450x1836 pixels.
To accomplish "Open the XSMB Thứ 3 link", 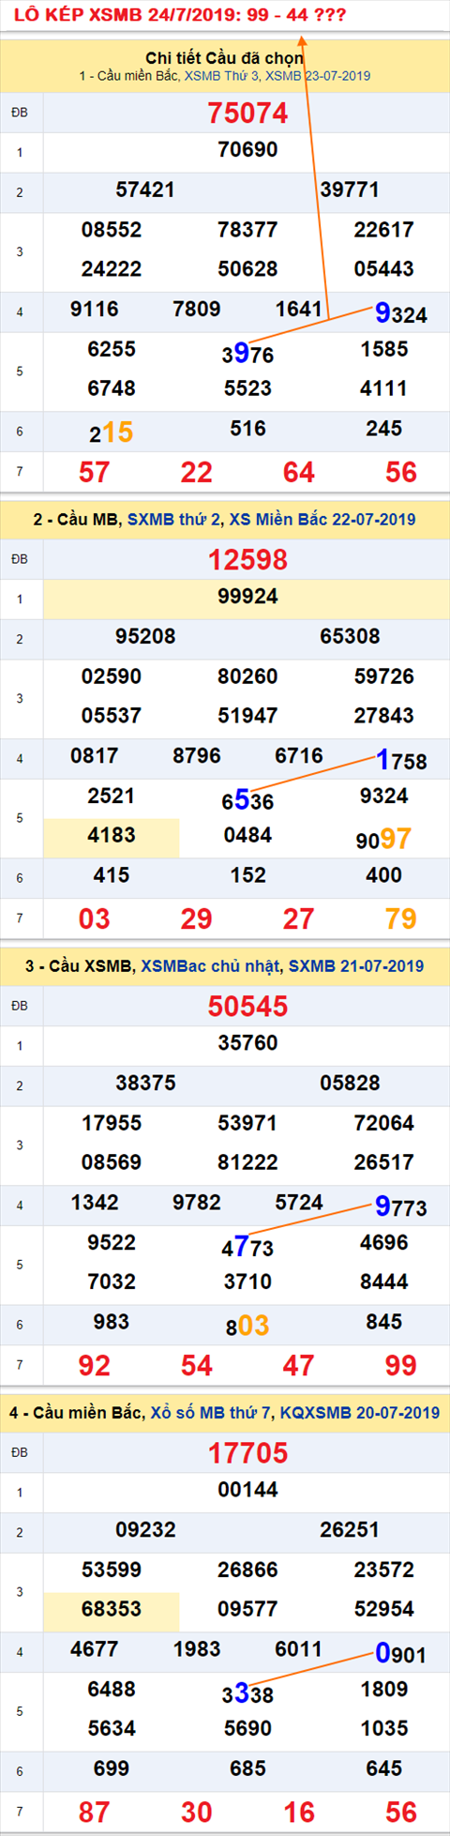I will tap(223, 76).
